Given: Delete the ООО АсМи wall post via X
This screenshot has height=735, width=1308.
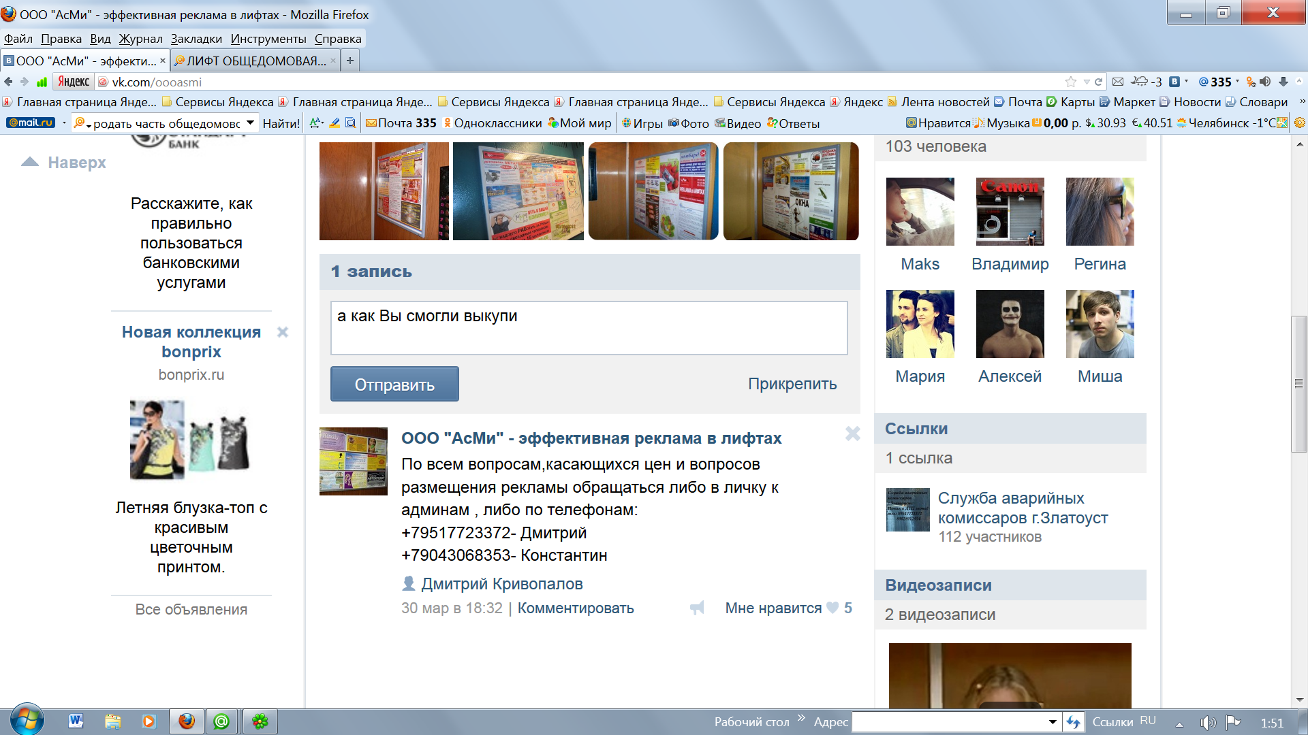Looking at the screenshot, I should click(x=852, y=434).
